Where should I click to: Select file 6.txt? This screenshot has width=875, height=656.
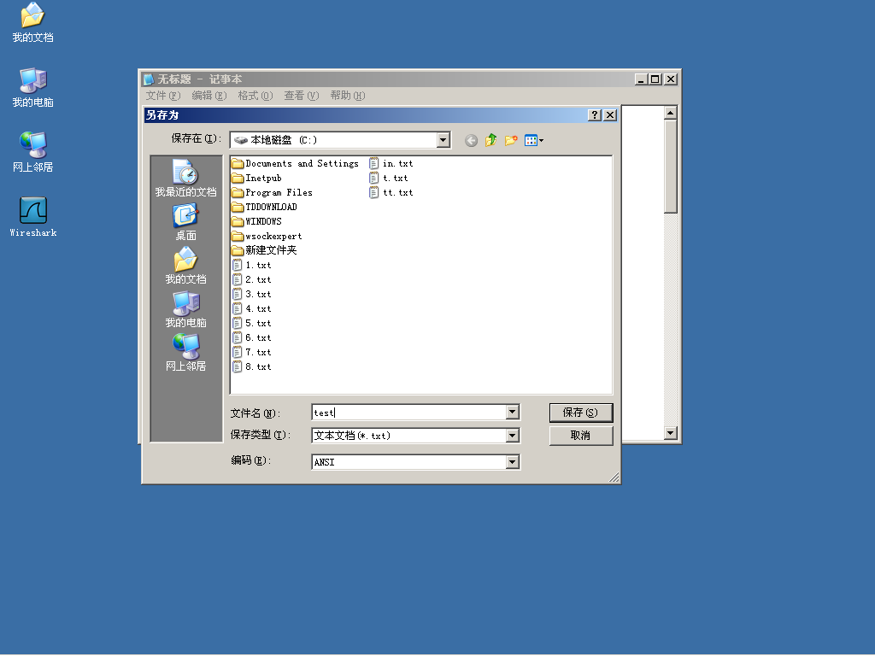click(252, 337)
